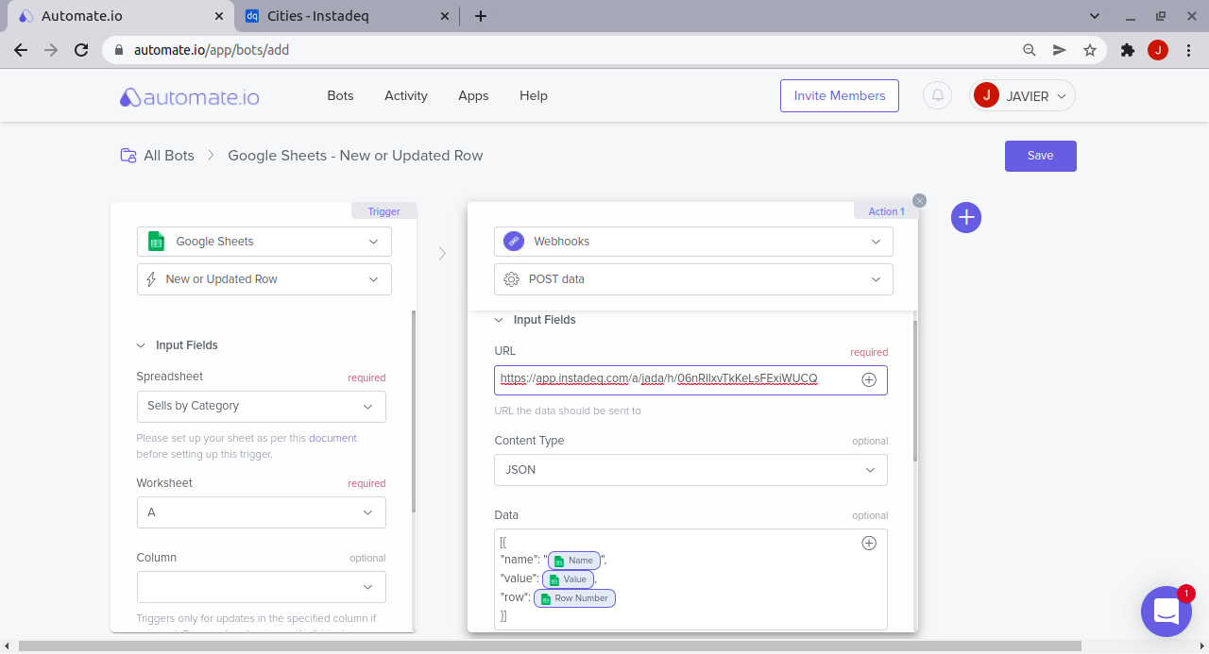1209x654 pixels.
Task: Go back in browser history
Action: pyautogui.click(x=21, y=50)
